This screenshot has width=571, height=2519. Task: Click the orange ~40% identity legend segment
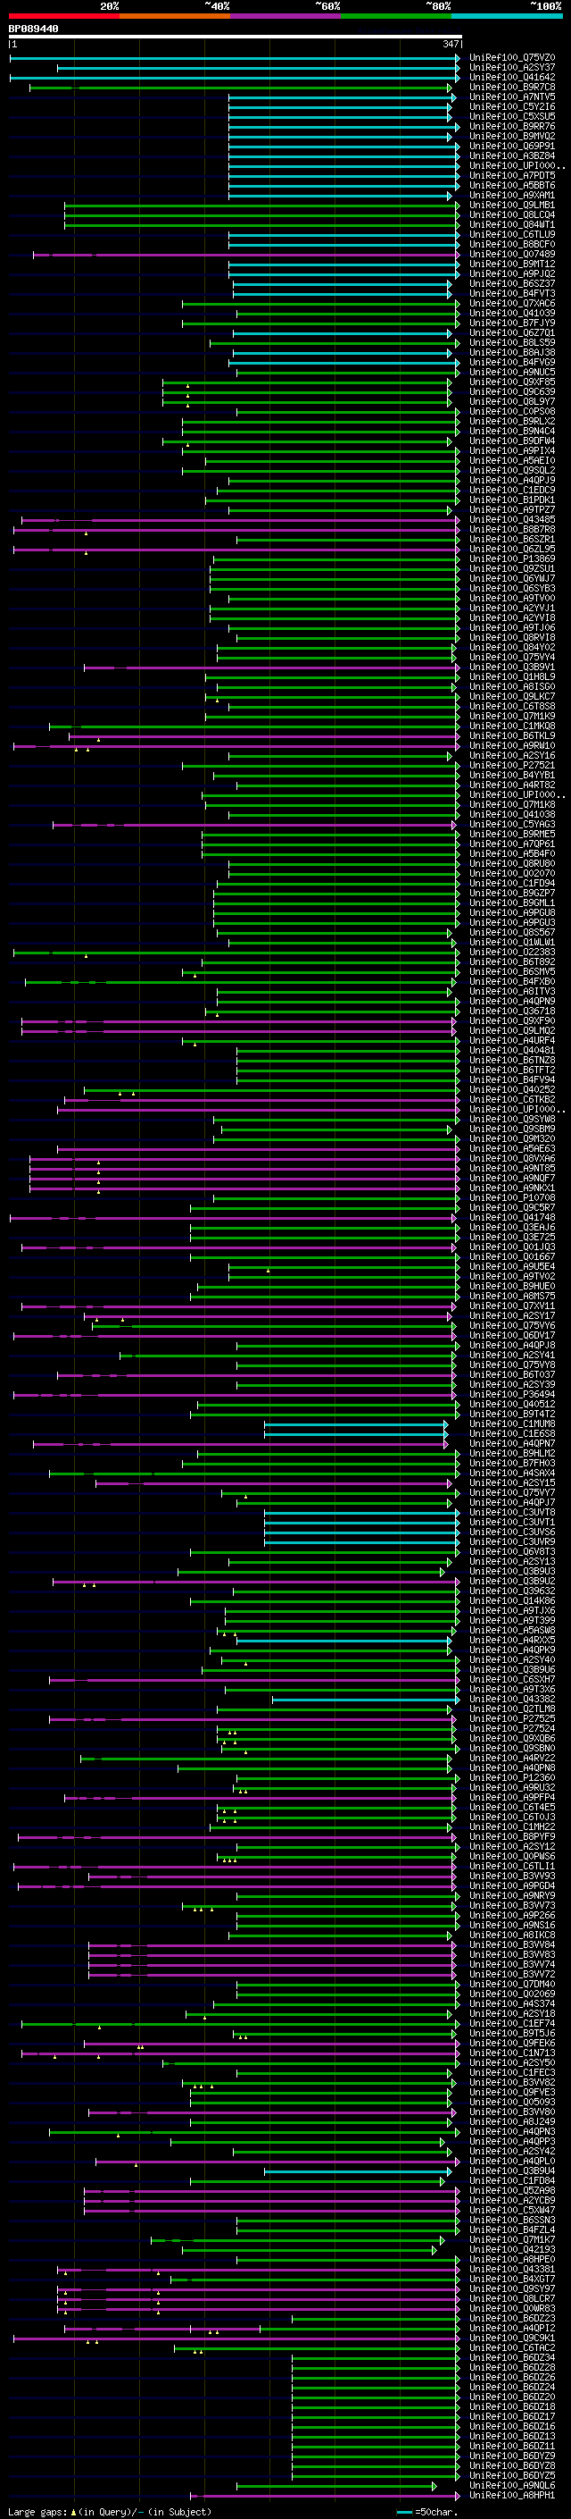click(x=175, y=16)
